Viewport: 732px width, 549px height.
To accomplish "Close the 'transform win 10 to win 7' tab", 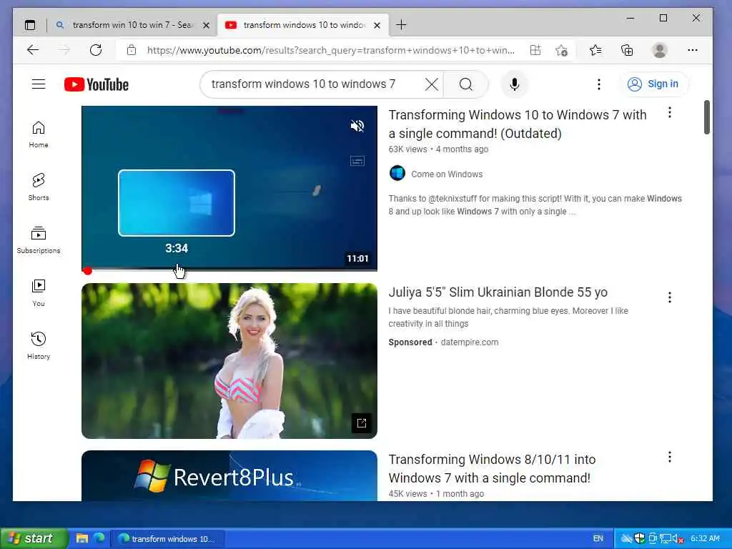I will (206, 25).
